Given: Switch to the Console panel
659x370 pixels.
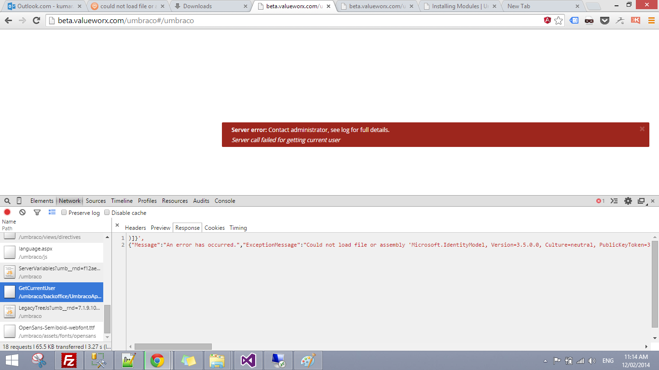Looking at the screenshot, I should (225, 201).
